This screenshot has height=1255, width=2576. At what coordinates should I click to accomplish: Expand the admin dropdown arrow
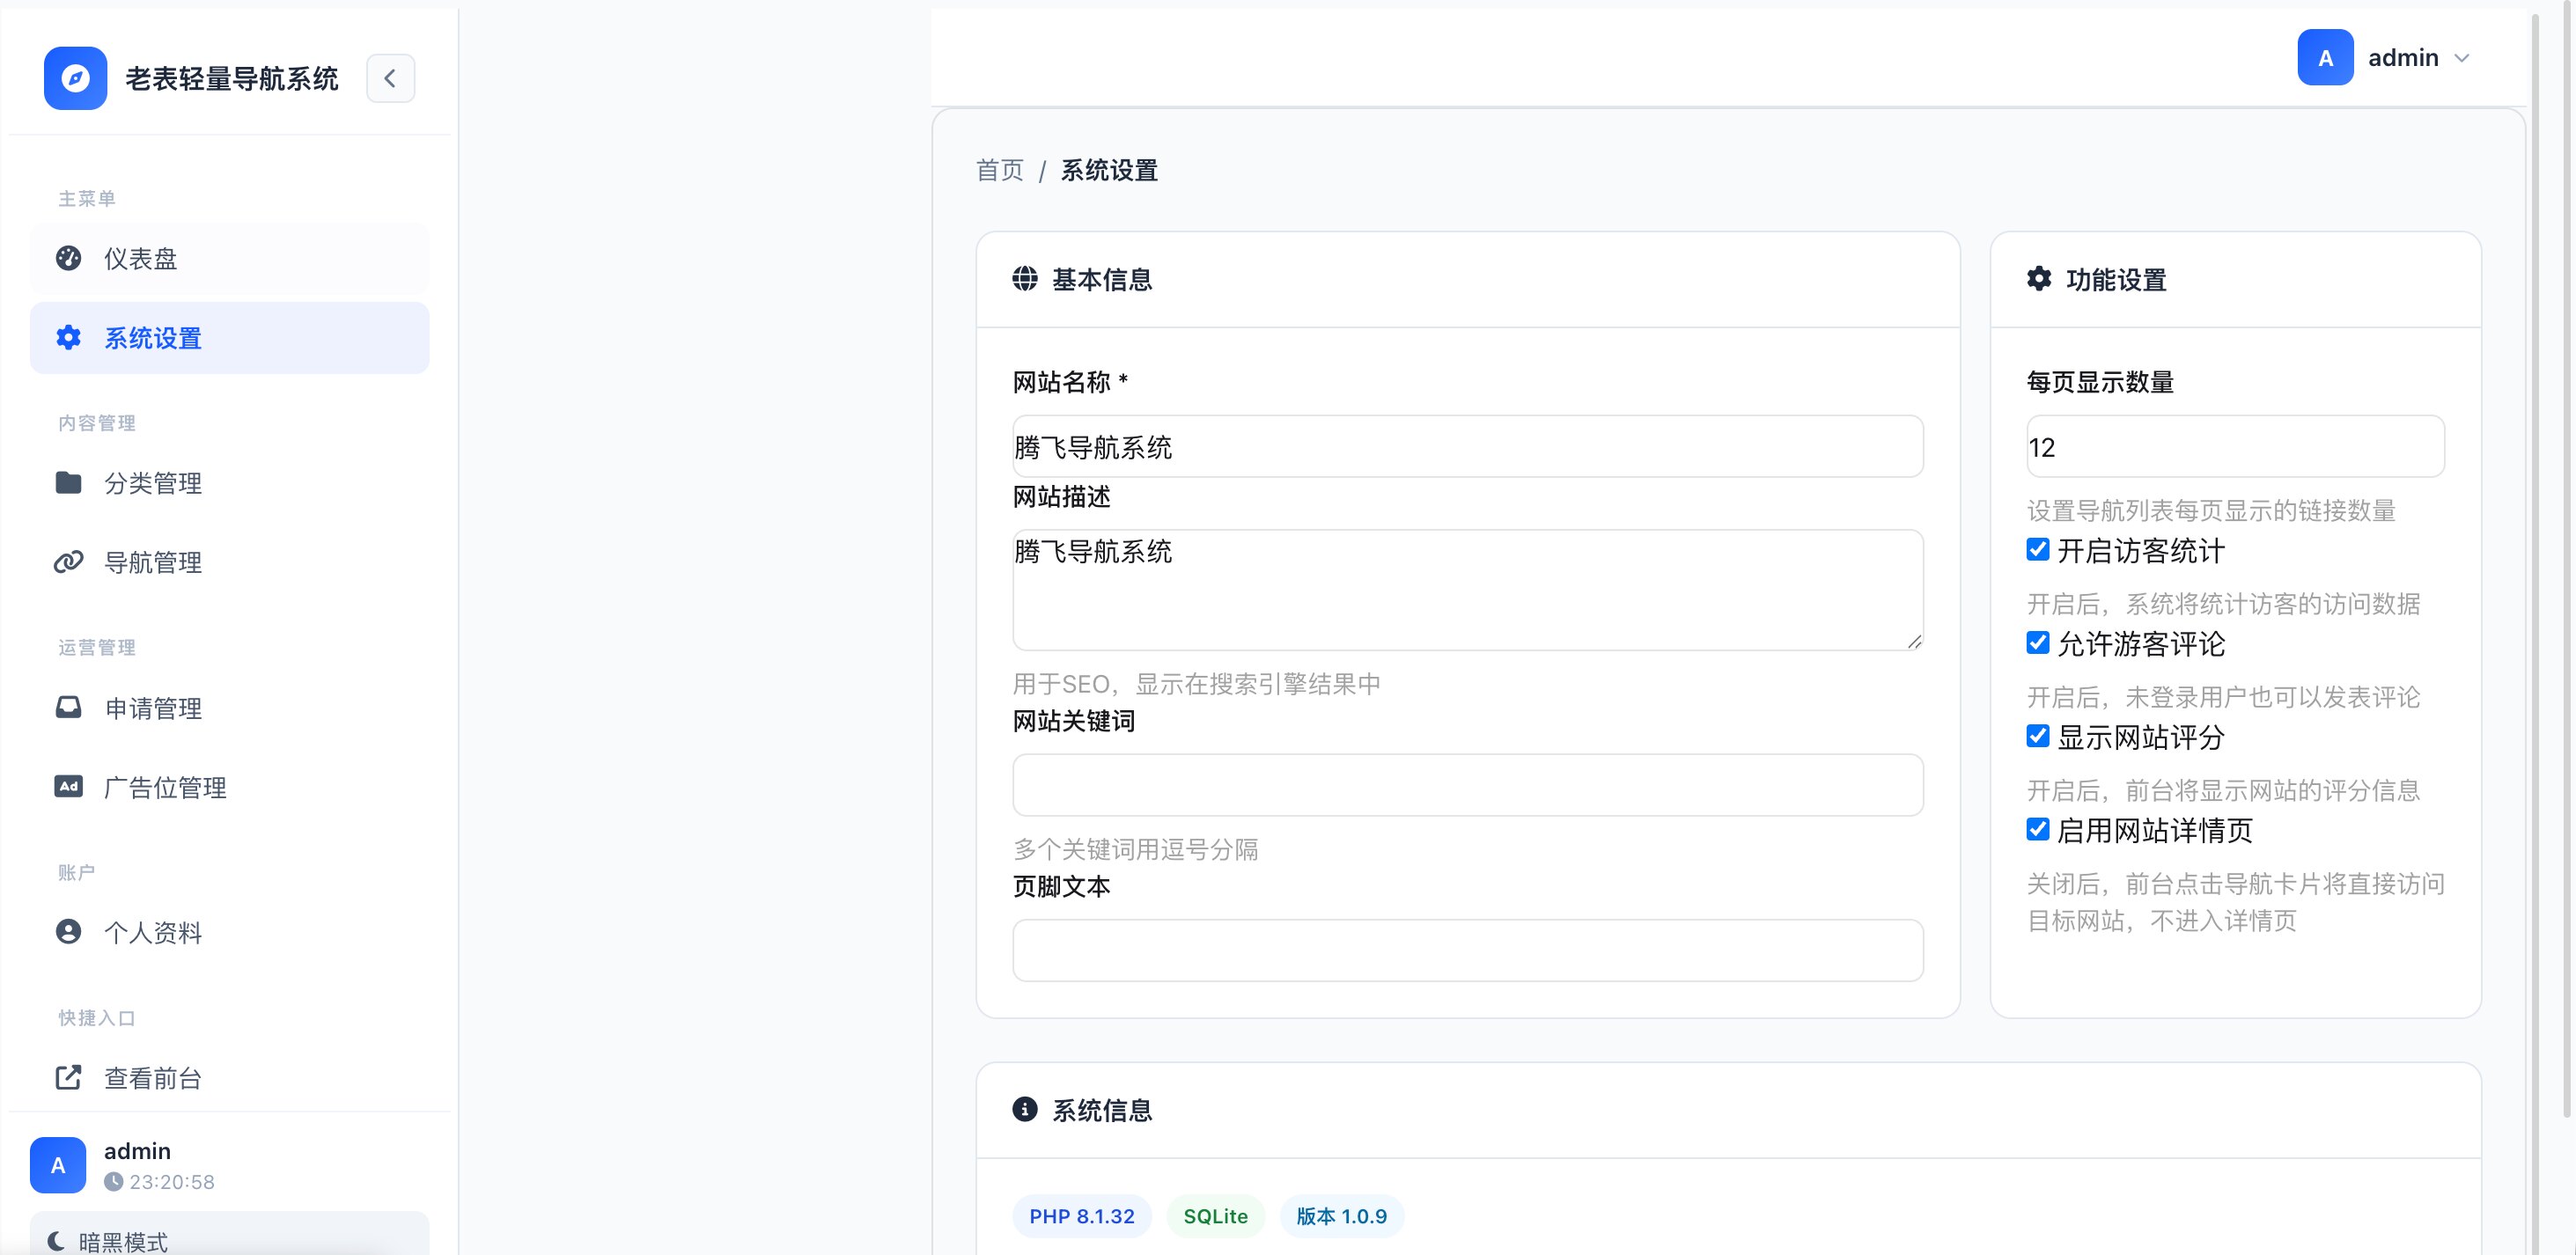(x=2462, y=58)
